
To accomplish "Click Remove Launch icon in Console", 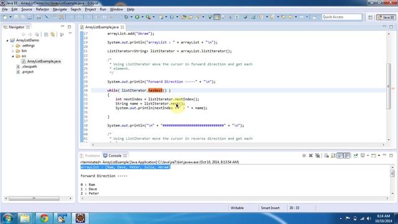I will [x=311, y=156].
